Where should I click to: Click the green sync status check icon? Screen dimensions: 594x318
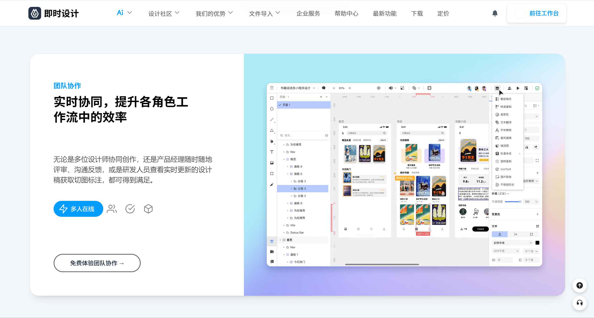tap(537, 88)
